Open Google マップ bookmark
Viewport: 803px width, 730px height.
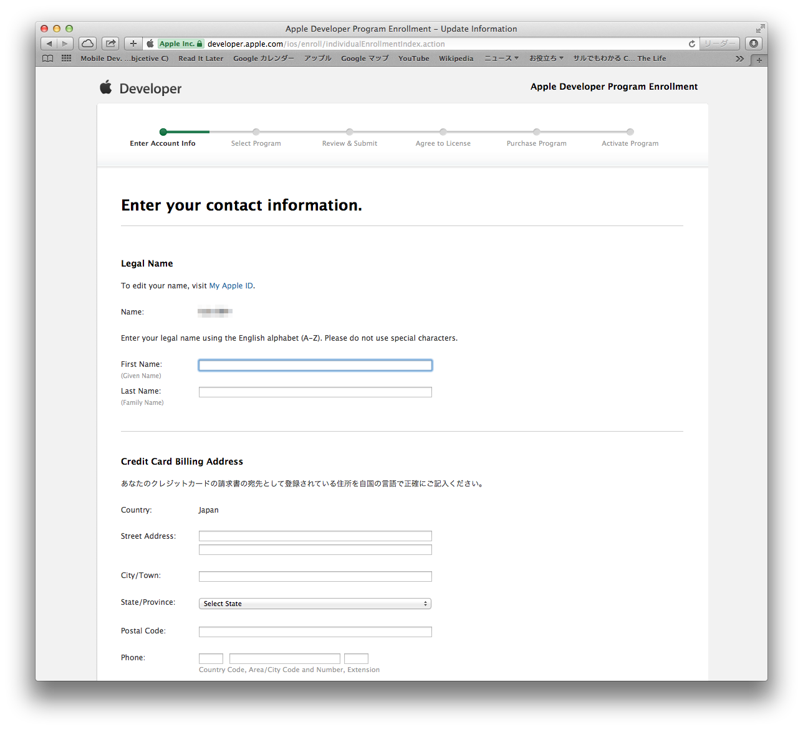click(x=365, y=59)
